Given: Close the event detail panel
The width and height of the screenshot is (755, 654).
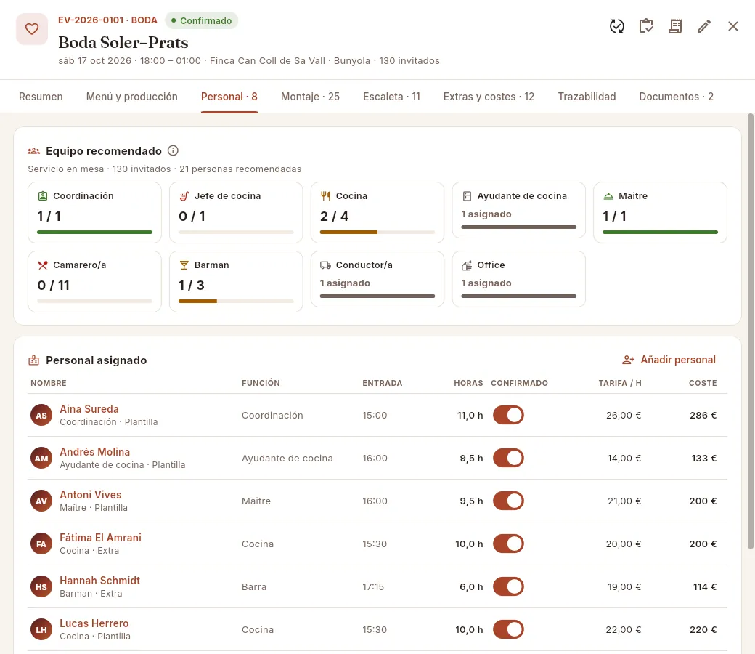Looking at the screenshot, I should coord(732,26).
